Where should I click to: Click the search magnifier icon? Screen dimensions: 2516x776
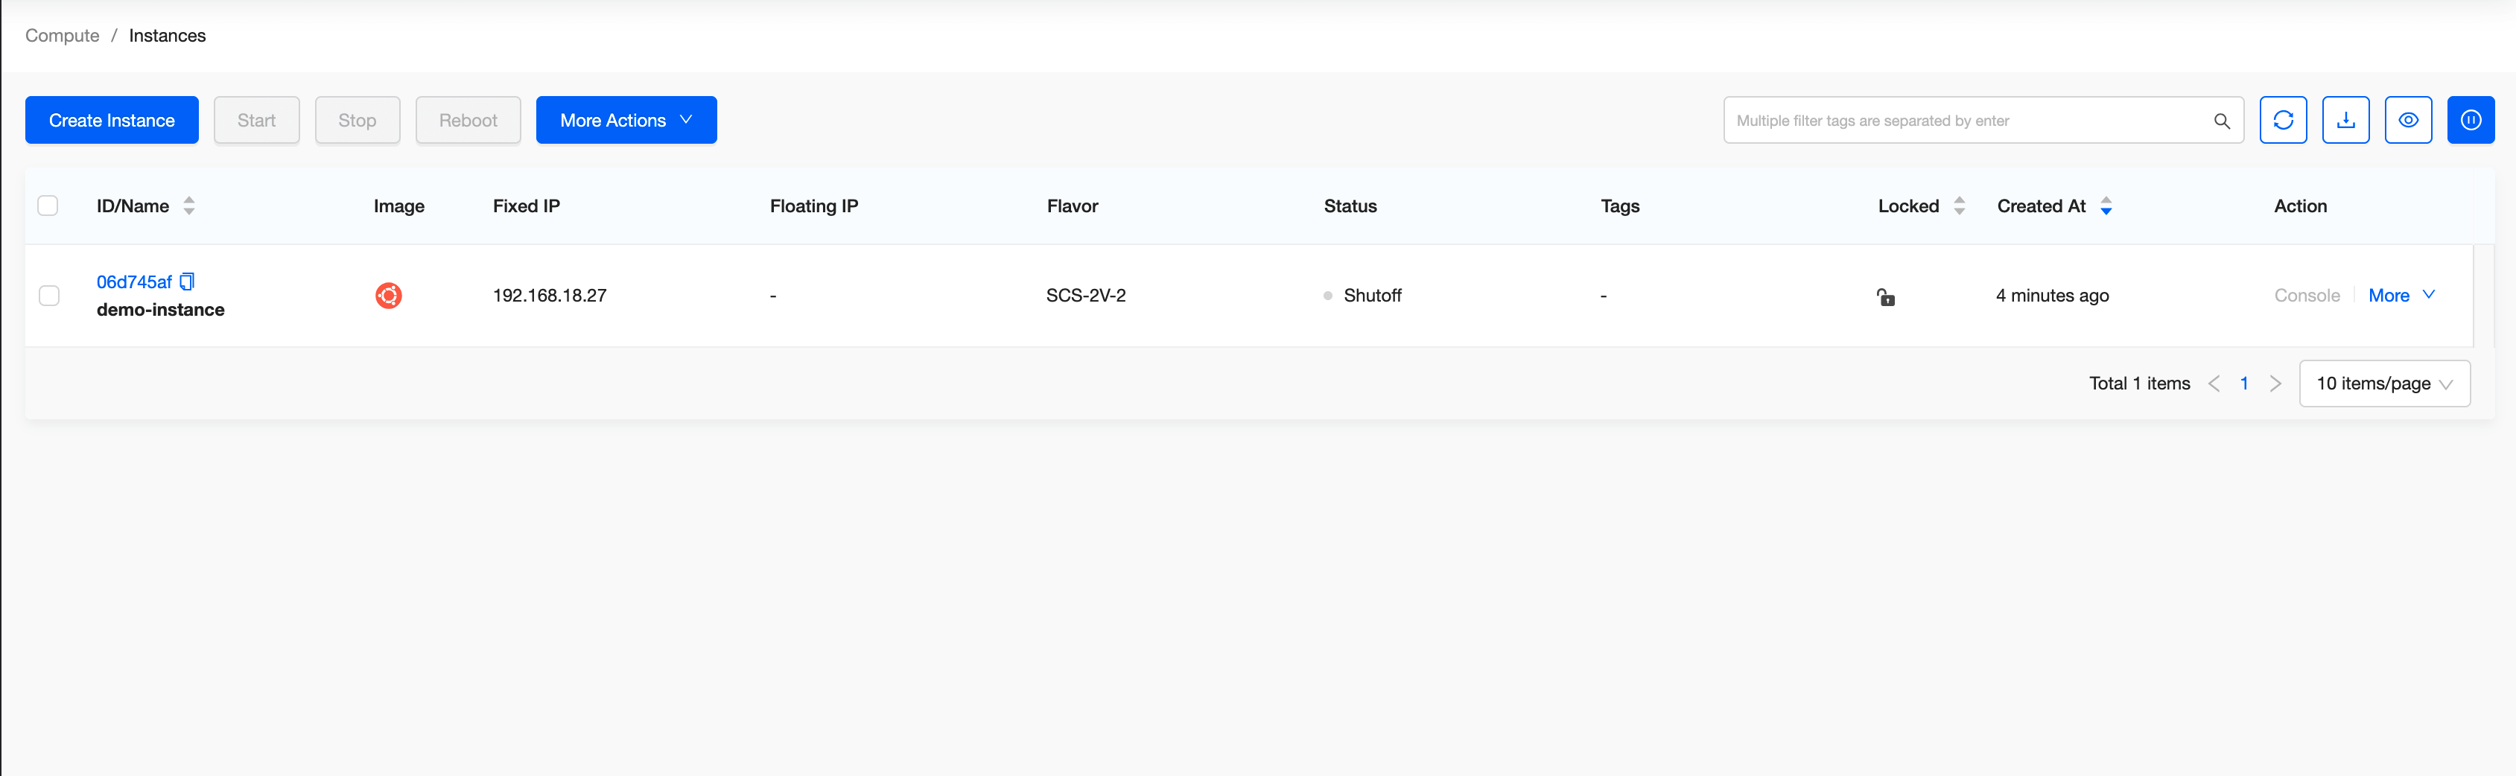pyautogui.click(x=2221, y=121)
